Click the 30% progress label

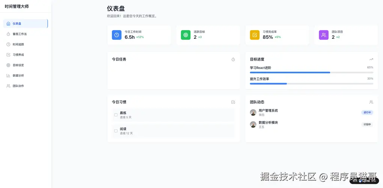pos(370,79)
